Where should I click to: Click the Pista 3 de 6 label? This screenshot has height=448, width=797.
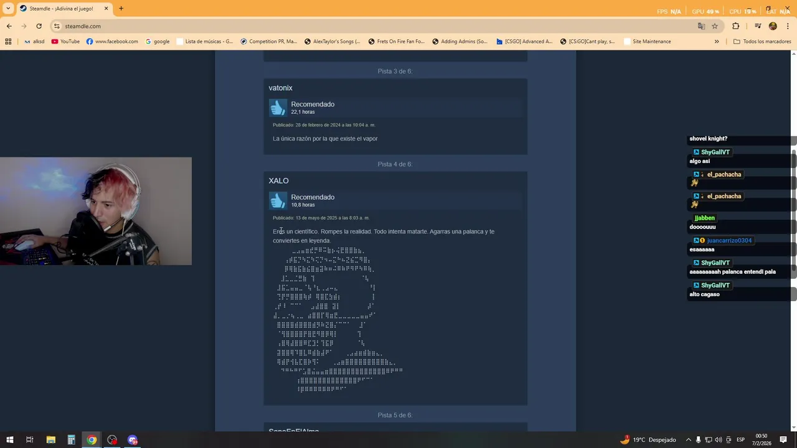tap(395, 71)
